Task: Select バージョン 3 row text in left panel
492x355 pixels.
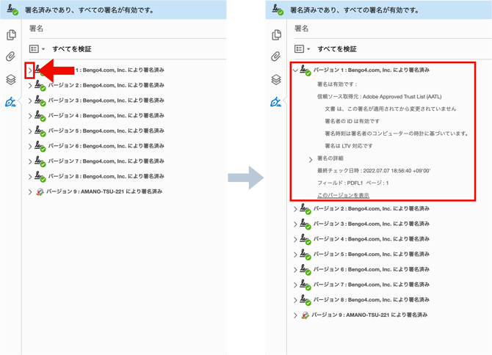Action: (x=106, y=100)
